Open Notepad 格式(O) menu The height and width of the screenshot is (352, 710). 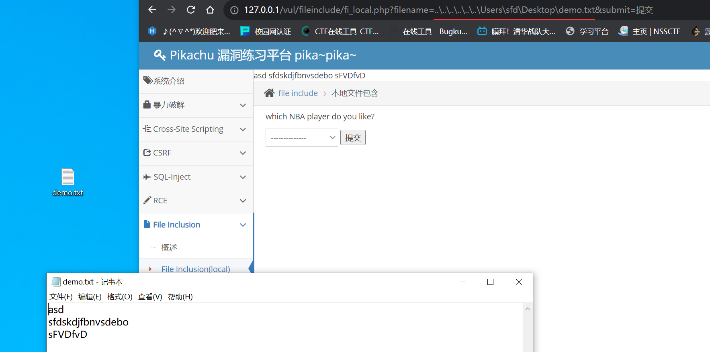120,297
